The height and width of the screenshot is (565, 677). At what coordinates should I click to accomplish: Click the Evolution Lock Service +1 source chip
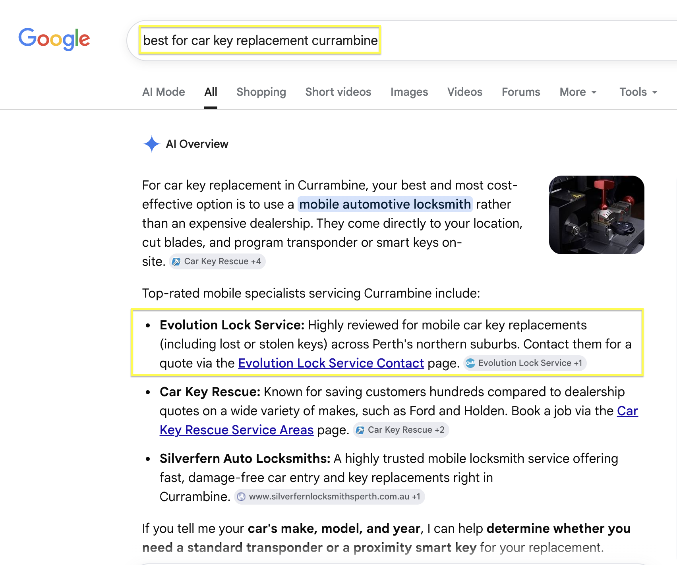(x=525, y=363)
